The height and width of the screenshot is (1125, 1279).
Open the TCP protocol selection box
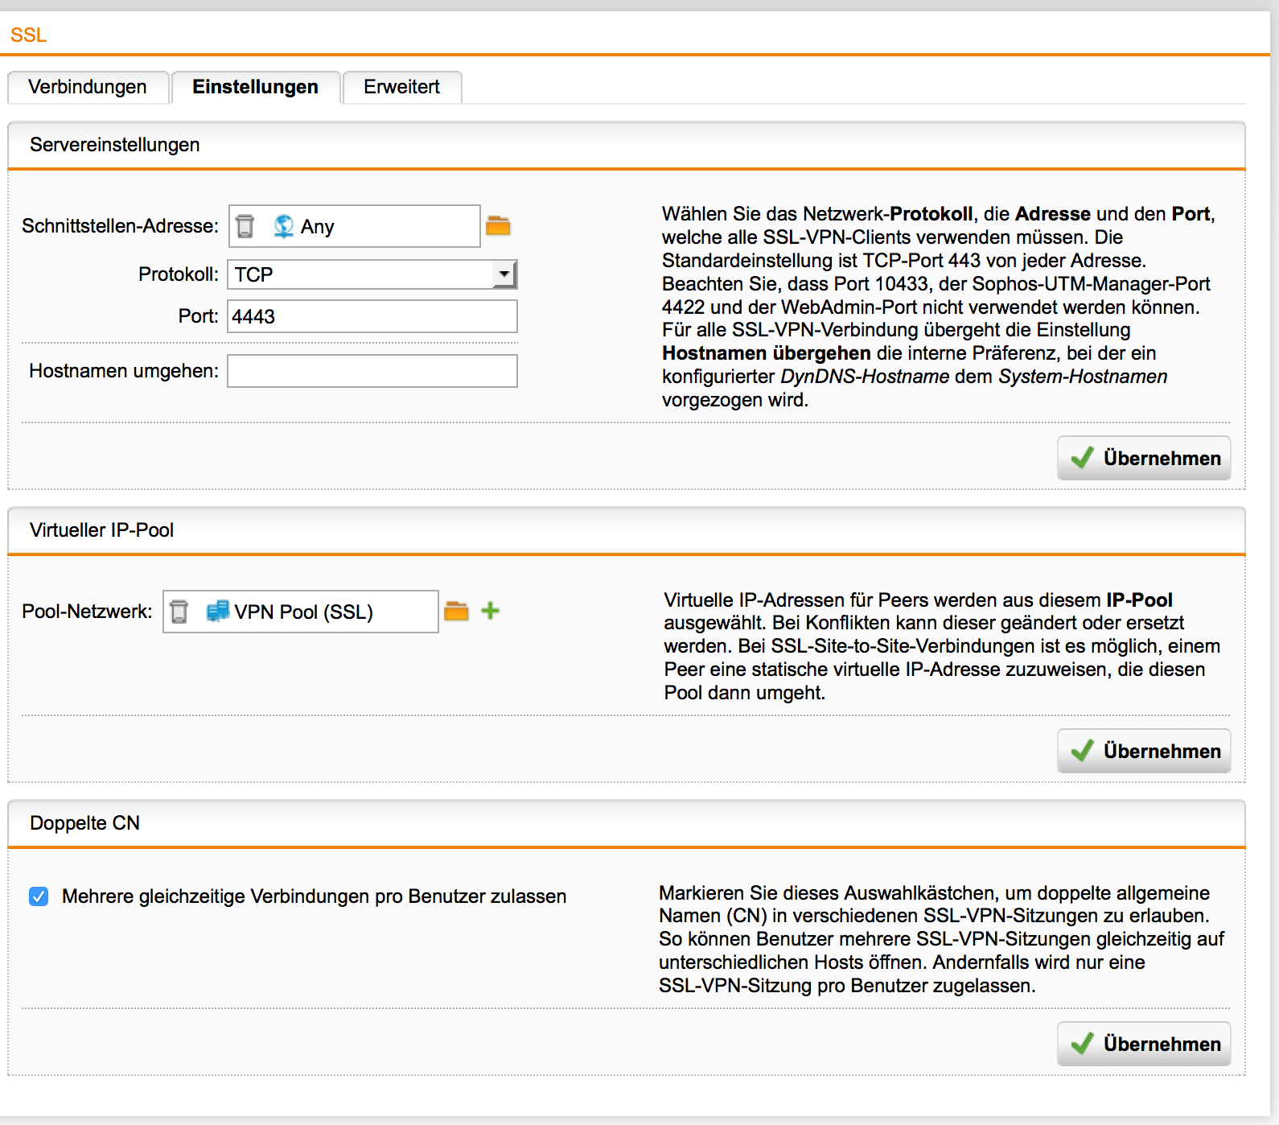point(362,274)
